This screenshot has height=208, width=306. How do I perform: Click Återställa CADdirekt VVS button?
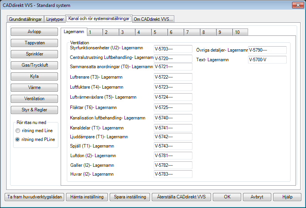(181, 197)
